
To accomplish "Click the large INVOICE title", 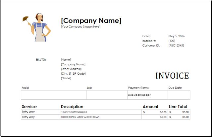I will pos(172,76).
